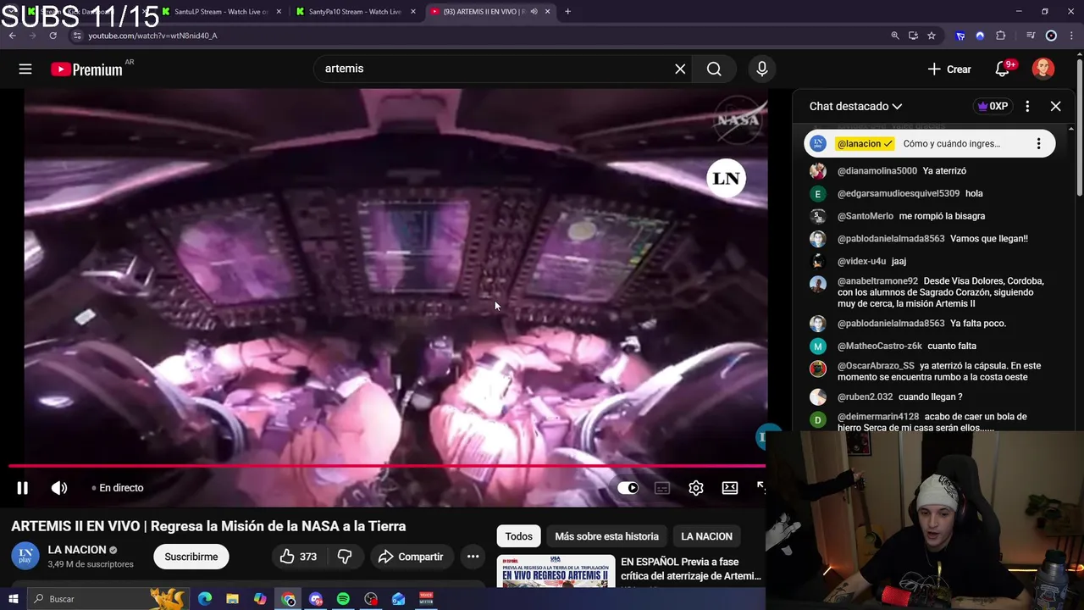The width and height of the screenshot is (1084, 610).
Task: Toggle the autoplay switch in player
Action: pos(628,488)
